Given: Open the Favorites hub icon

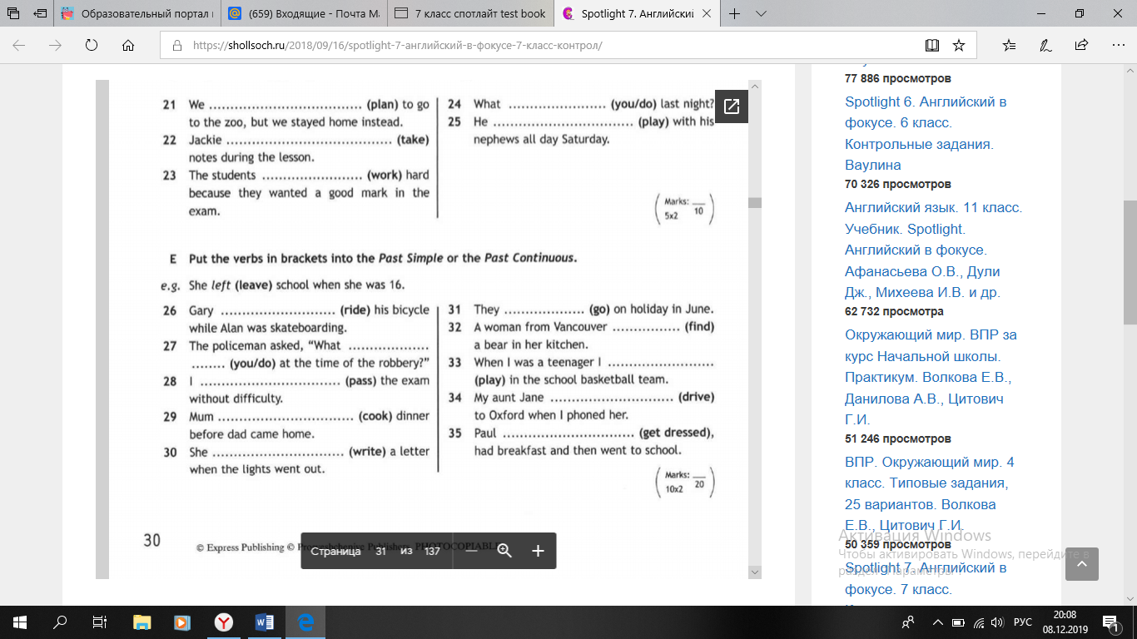Looking at the screenshot, I should point(1009,45).
